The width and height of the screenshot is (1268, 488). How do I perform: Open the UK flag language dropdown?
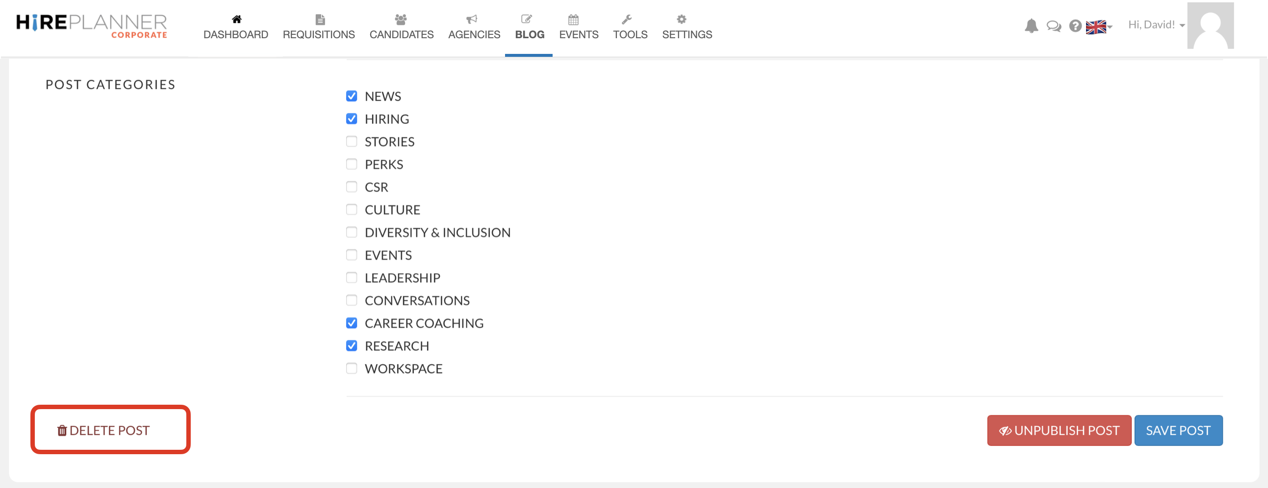pos(1098,26)
